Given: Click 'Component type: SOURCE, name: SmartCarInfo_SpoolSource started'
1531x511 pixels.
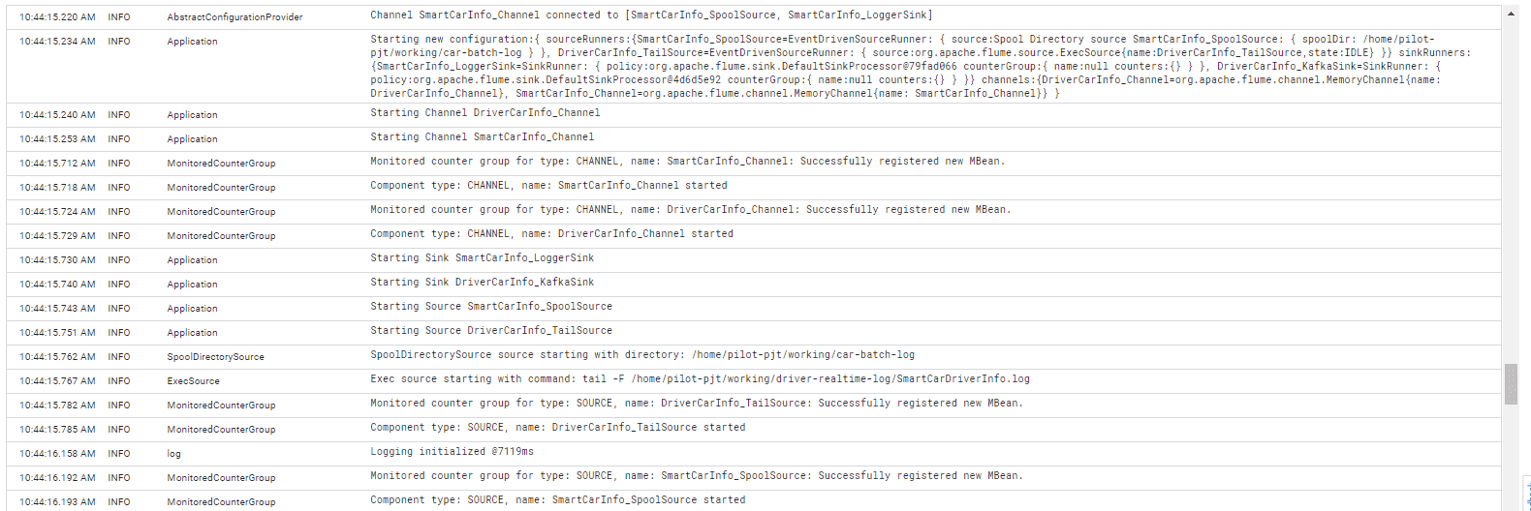Looking at the screenshot, I should coord(558,500).
